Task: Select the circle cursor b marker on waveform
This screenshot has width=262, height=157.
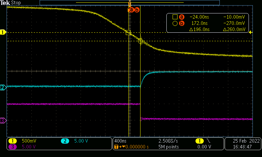Action: pos(140,41)
